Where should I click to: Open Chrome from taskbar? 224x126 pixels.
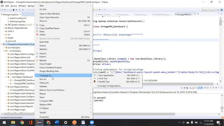[x=22, y=122]
